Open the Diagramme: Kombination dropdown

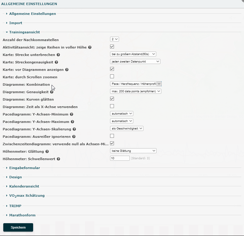[136, 84]
